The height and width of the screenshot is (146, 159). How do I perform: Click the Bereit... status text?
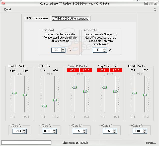click(150, 143)
